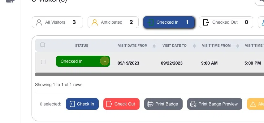Viewport: 264px width, 123px height.
Task: Sort by Visit Date To column
Action: coord(194,46)
